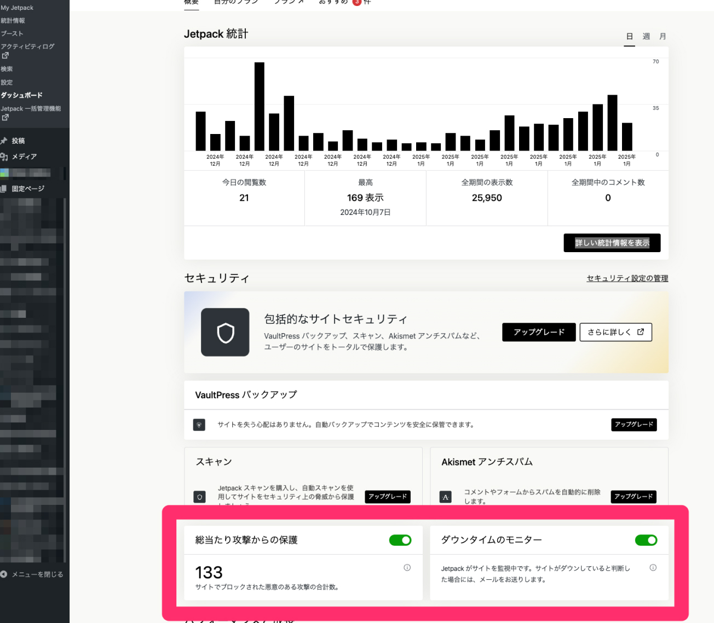Open ブースト in sidebar

(12, 33)
